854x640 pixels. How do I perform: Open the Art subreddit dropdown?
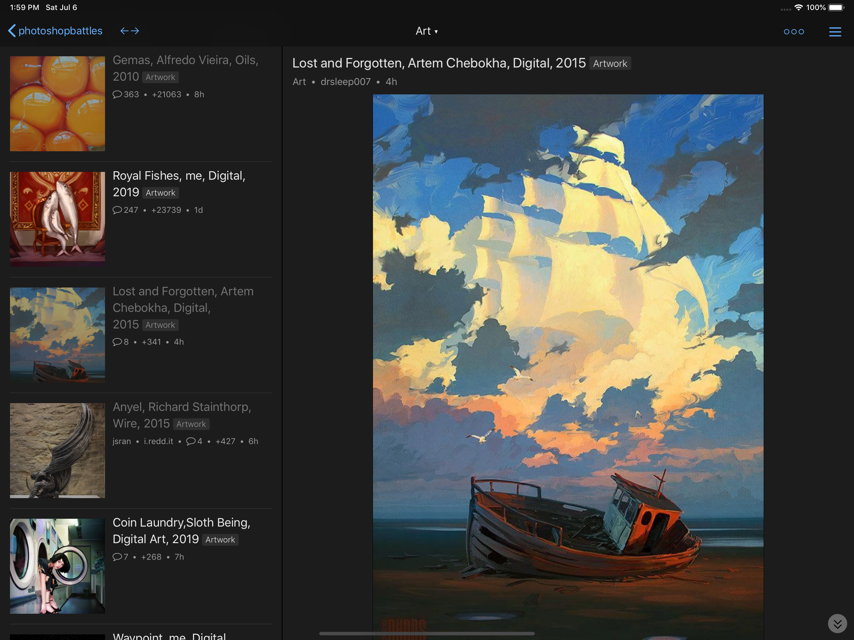427,31
